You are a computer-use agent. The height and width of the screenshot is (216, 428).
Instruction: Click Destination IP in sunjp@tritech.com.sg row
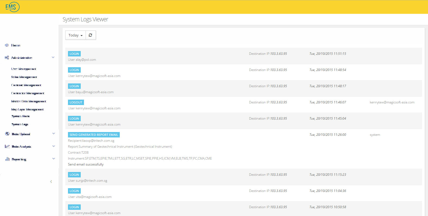[x=268, y=175]
